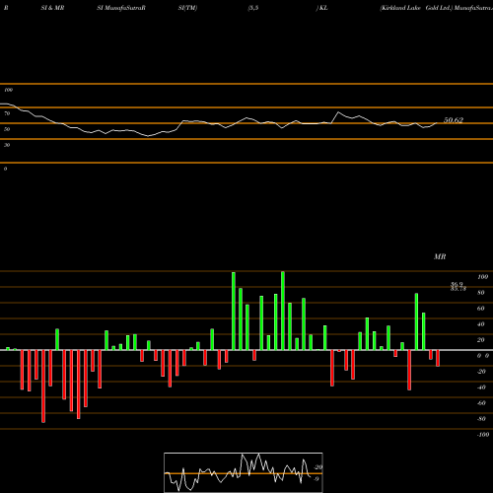Open the mini overview chart thumbnail at bottom
Viewport: 493px width, 493px height.
pyautogui.click(x=244, y=472)
